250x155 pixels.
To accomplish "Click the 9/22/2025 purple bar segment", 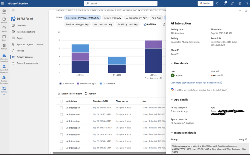I will pyautogui.click(x=153, y=45).
